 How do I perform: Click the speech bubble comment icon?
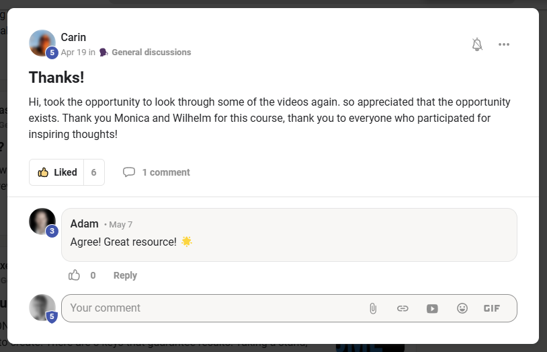(129, 172)
